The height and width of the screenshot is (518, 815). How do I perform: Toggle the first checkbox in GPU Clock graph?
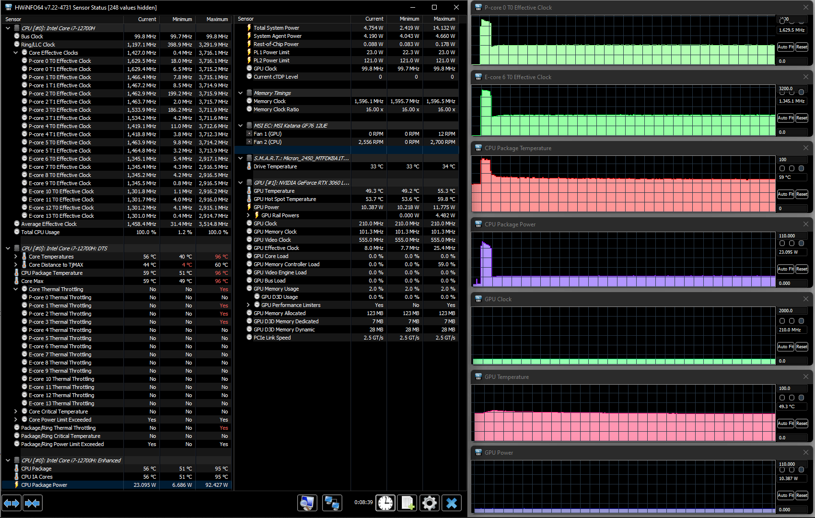[x=782, y=321]
